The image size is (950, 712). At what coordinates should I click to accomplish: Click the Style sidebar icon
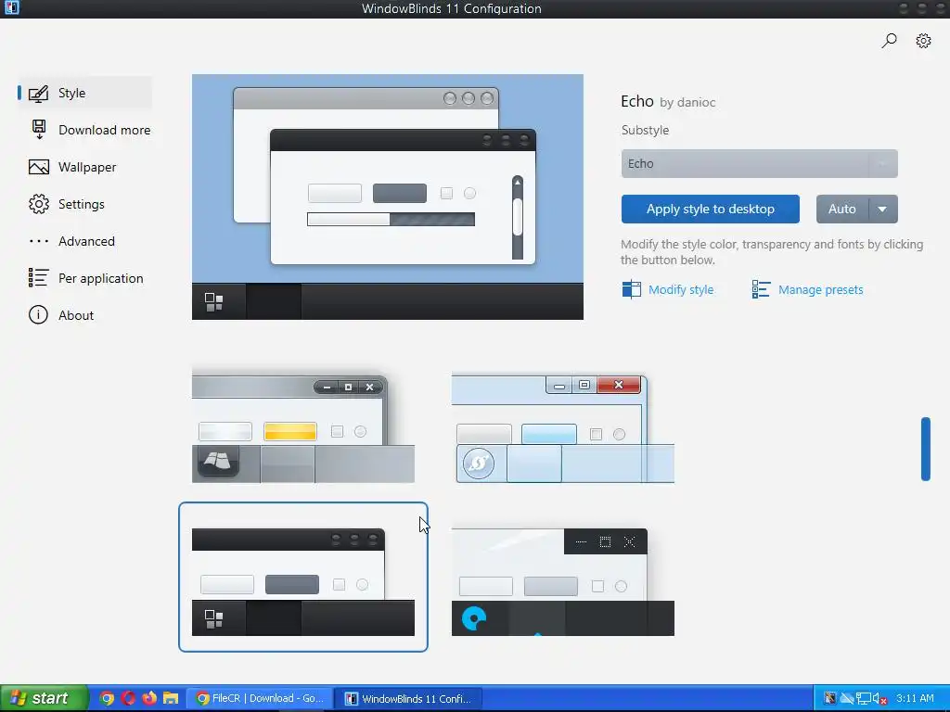[38, 94]
